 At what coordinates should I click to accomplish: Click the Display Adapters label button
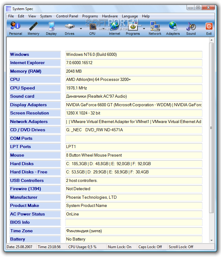[35, 105]
